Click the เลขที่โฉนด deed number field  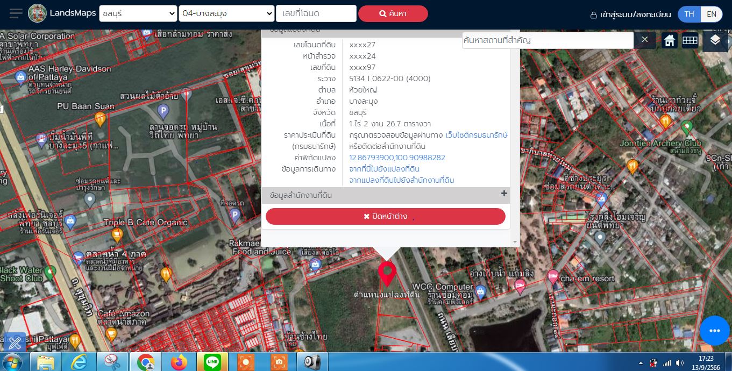316,13
